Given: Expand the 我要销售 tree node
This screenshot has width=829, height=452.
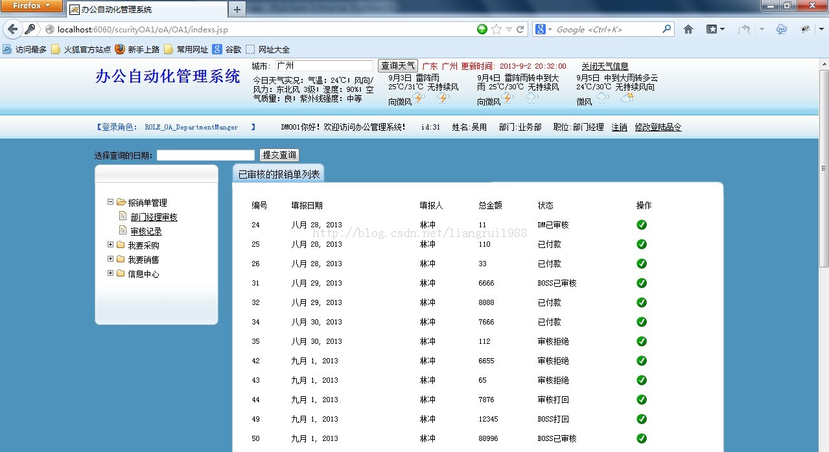Looking at the screenshot, I should [110, 258].
